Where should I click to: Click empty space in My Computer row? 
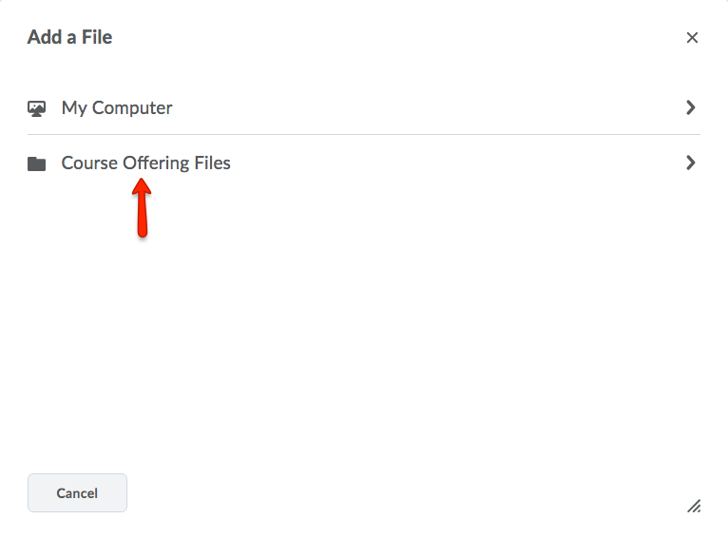(428, 108)
